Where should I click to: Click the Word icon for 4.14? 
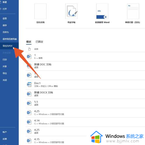pyautogui.click(x=29, y=122)
